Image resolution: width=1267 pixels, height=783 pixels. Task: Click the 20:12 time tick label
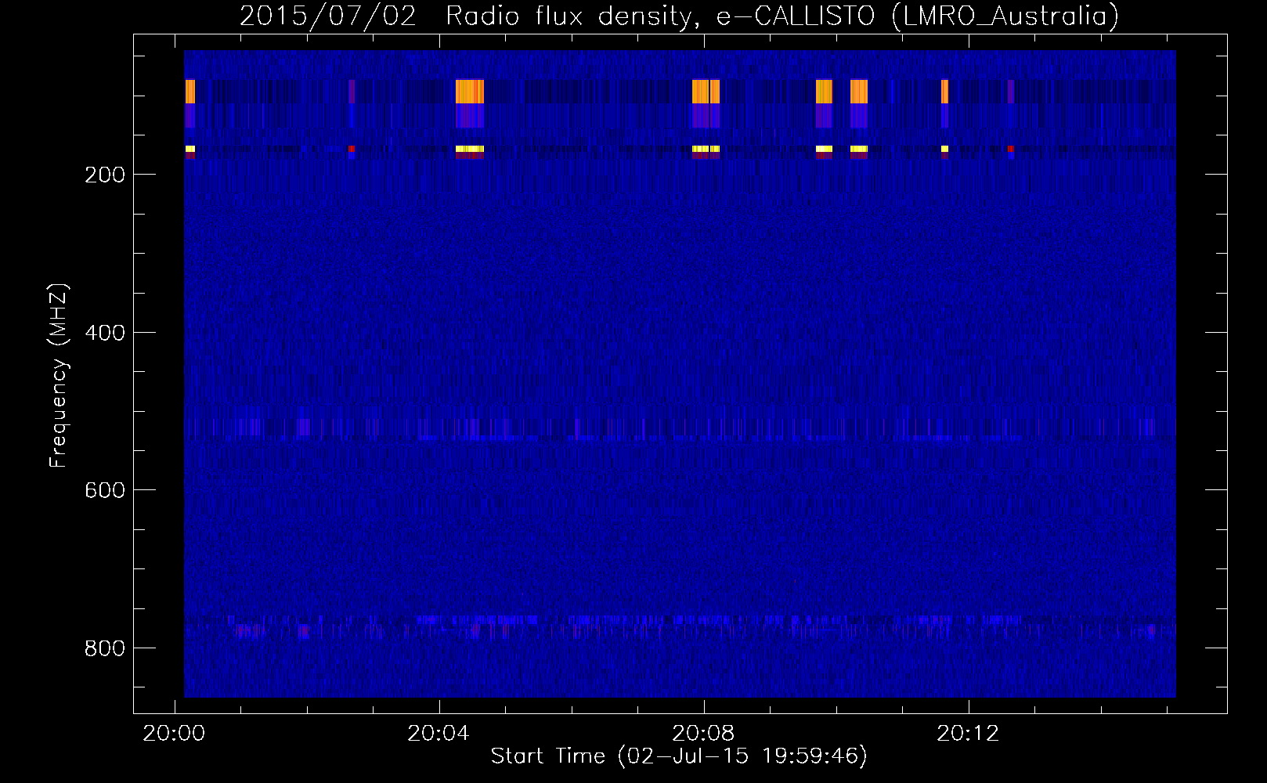click(969, 734)
